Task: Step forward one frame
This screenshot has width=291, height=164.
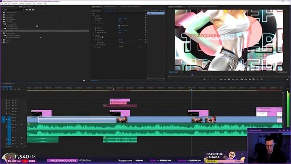Action: 233,79
